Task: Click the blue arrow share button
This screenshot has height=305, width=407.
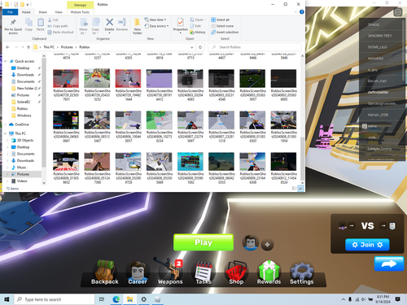Action: [389, 264]
